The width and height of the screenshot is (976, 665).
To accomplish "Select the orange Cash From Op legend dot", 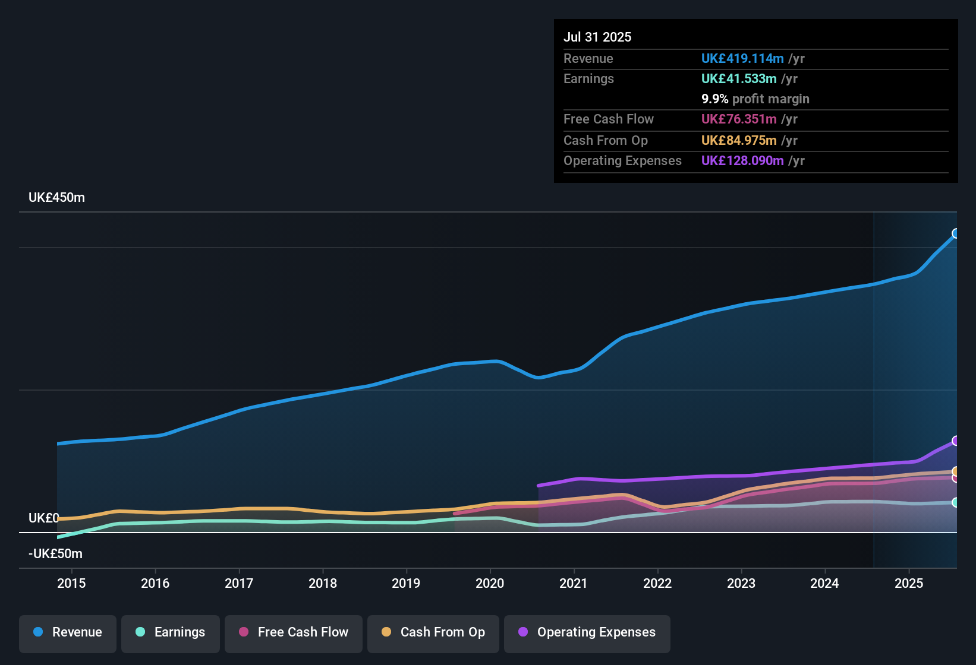I will 386,632.
